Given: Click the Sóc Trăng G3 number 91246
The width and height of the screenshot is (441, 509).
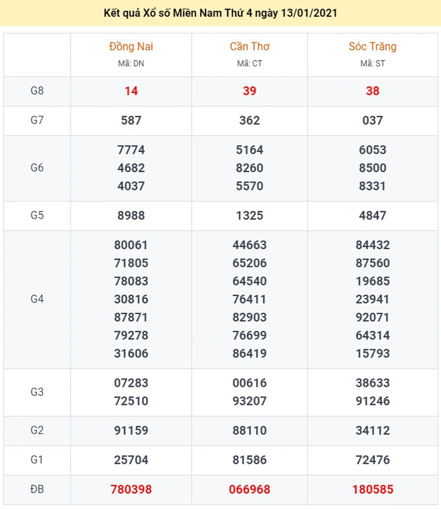Looking at the screenshot, I should tap(373, 401).
